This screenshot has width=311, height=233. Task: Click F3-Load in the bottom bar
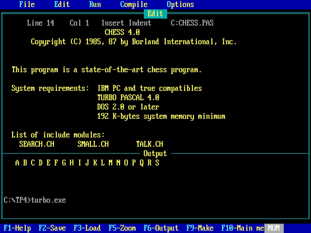(87, 228)
